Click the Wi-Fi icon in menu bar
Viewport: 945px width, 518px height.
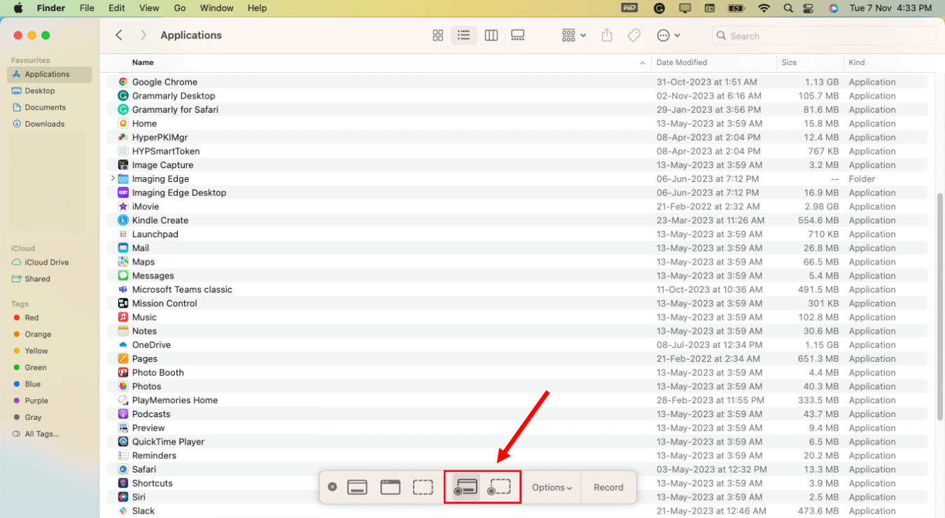(x=764, y=8)
